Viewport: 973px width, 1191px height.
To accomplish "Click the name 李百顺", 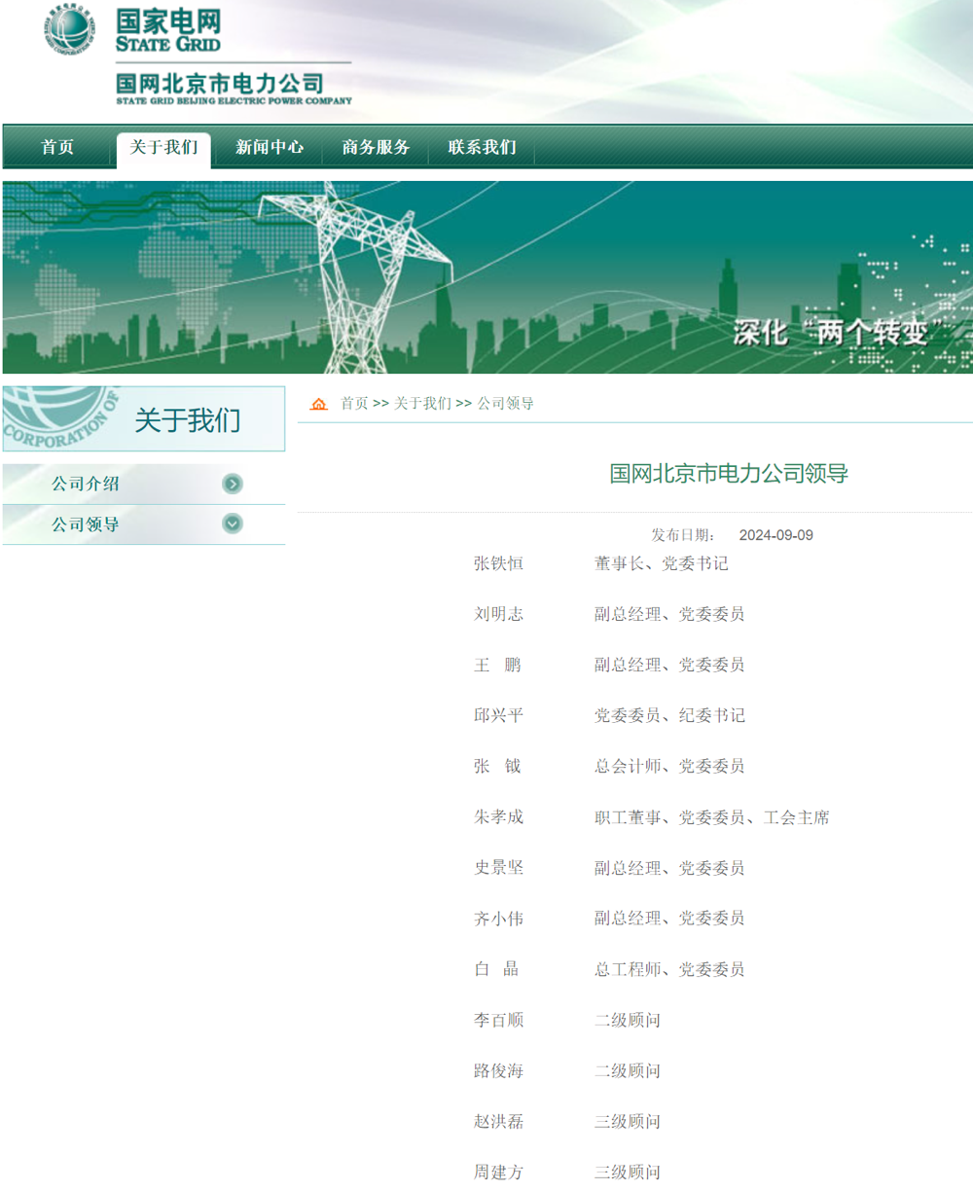I will click(x=498, y=1020).
